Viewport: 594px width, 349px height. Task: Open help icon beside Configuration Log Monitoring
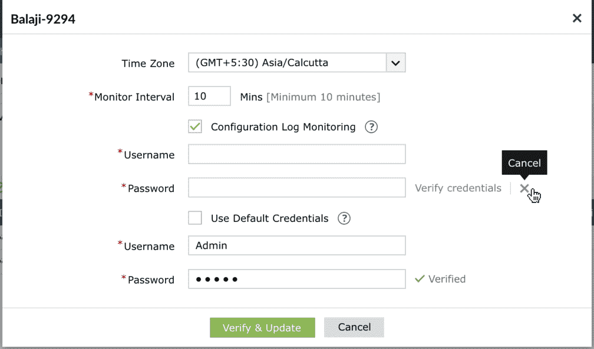pos(371,127)
